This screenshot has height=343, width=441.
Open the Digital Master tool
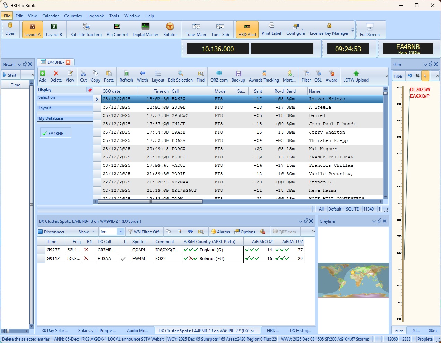[145, 30]
